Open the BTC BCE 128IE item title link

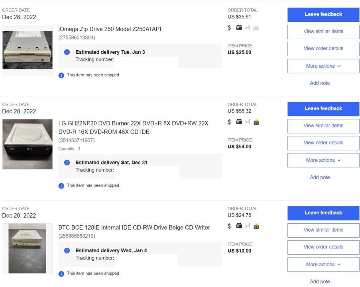click(134, 228)
